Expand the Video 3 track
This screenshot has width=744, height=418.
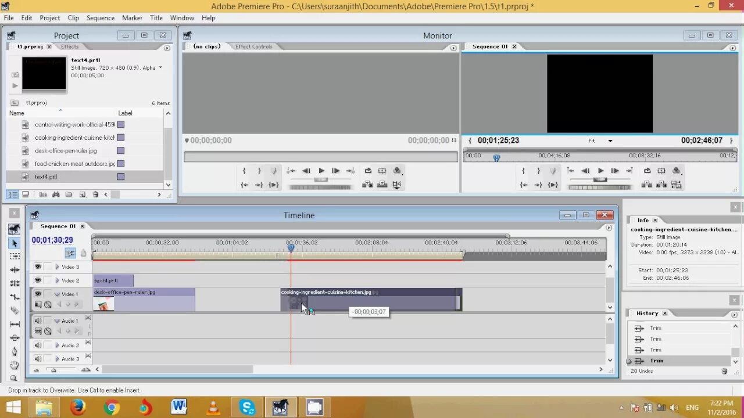pos(57,267)
